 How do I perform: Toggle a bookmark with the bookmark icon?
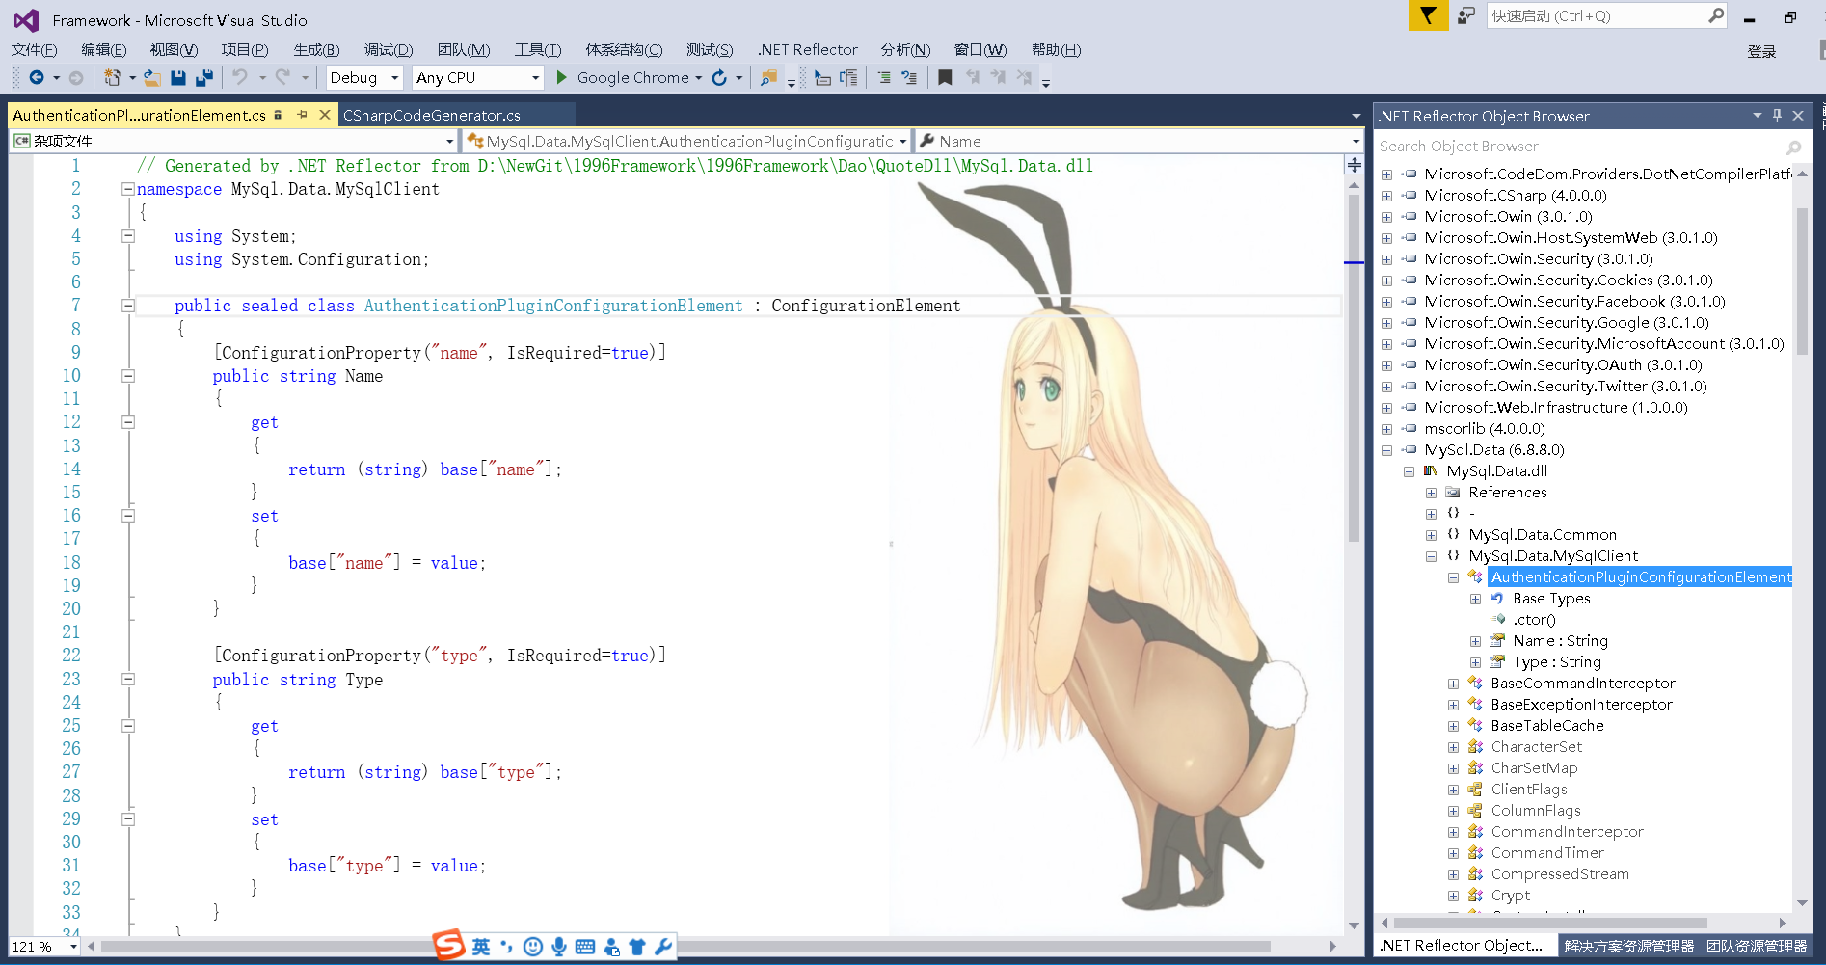coord(945,78)
